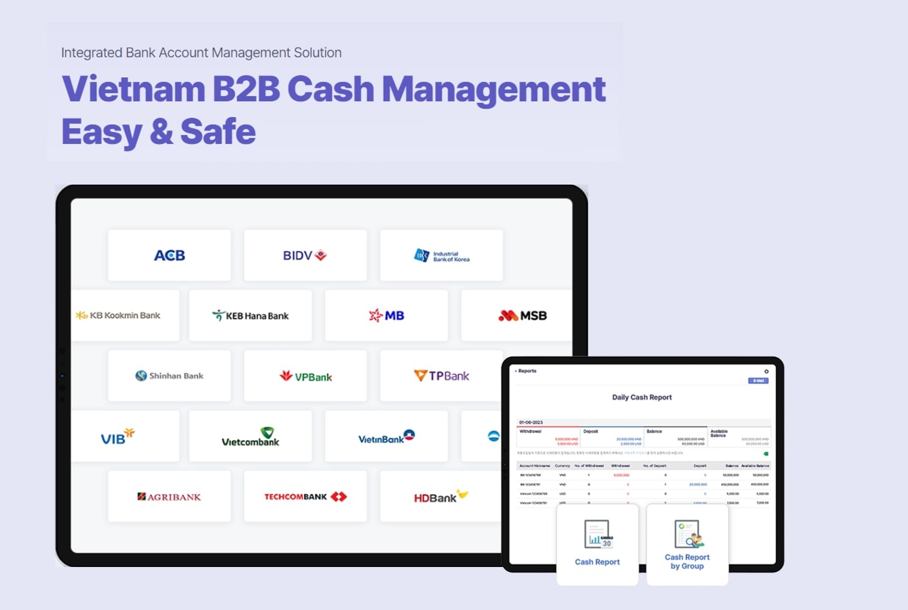Viewport: 908px width, 610px height.
Task: Click the settings gear icon in Reports screen
Action: [x=766, y=372]
